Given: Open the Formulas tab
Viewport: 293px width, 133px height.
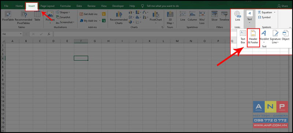Looking at the screenshot, I should click(x=66, y=6).
